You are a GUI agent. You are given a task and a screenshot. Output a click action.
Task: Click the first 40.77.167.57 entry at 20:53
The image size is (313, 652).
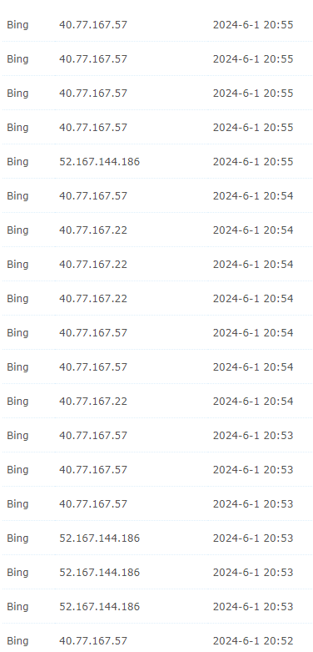93,435
